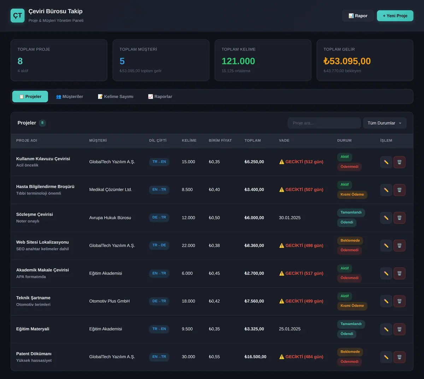The width and height of the screenshot is (424, 379).
Task: Edit the Patent Dökümanı project
Action: coord(386,357)
